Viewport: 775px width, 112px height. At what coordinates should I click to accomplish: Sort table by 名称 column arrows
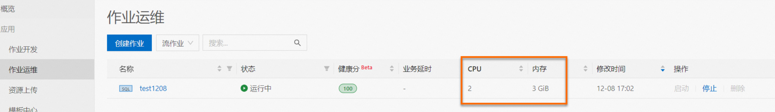tap(219, 69)
